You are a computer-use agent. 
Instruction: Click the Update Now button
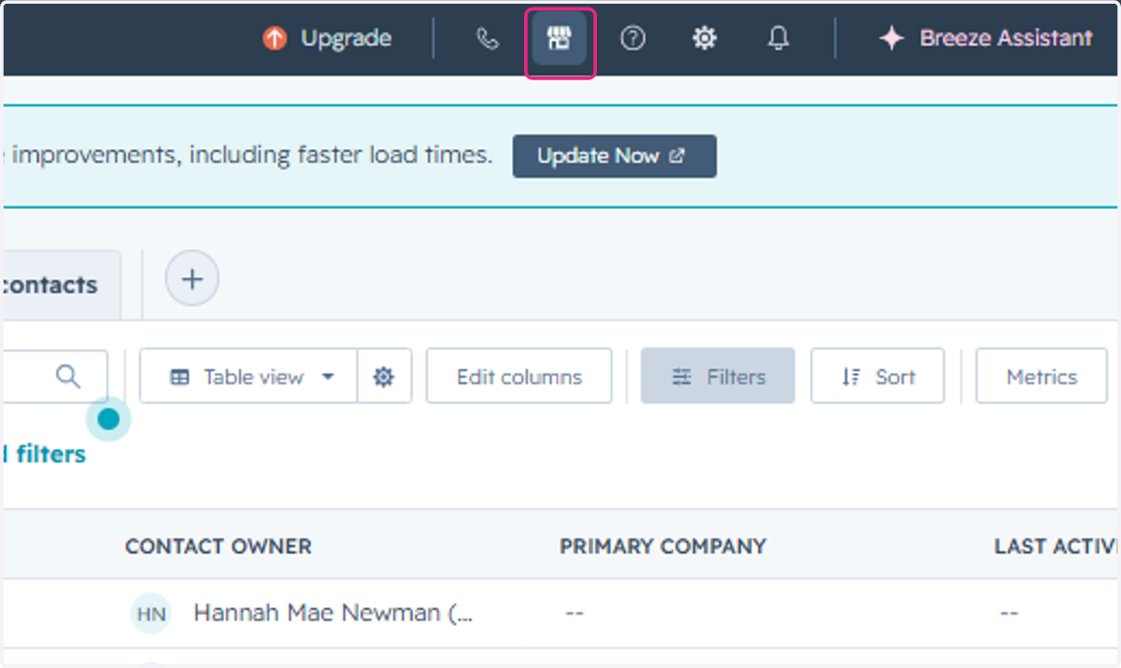point(614,156)
